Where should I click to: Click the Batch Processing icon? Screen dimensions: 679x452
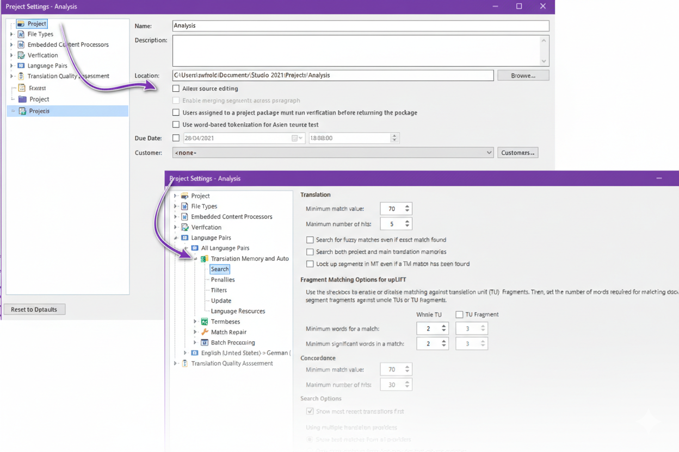[205, 342]
